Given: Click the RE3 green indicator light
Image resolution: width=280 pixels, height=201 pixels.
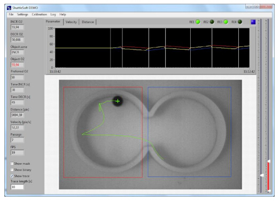Looking at the screenshot, I should (226, 22).
